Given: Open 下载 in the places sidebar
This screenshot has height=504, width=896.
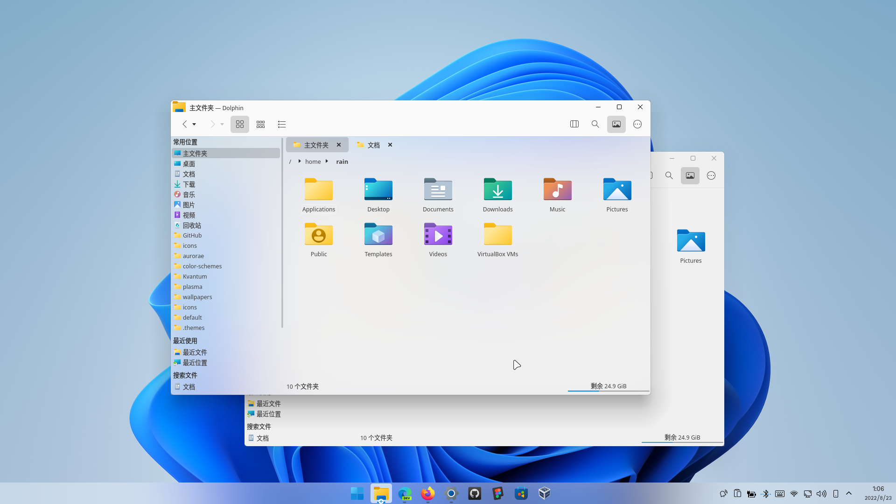Looking at the screenshot, I should [189, 184].
